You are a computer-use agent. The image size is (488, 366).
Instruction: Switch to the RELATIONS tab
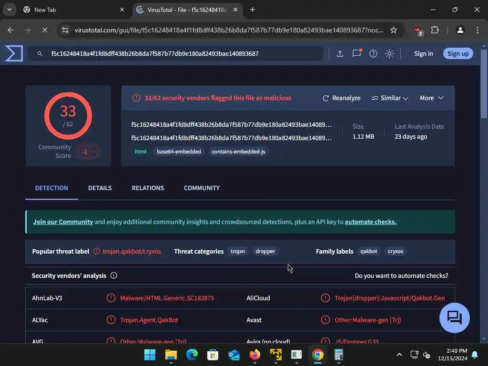tap(148, 188)
